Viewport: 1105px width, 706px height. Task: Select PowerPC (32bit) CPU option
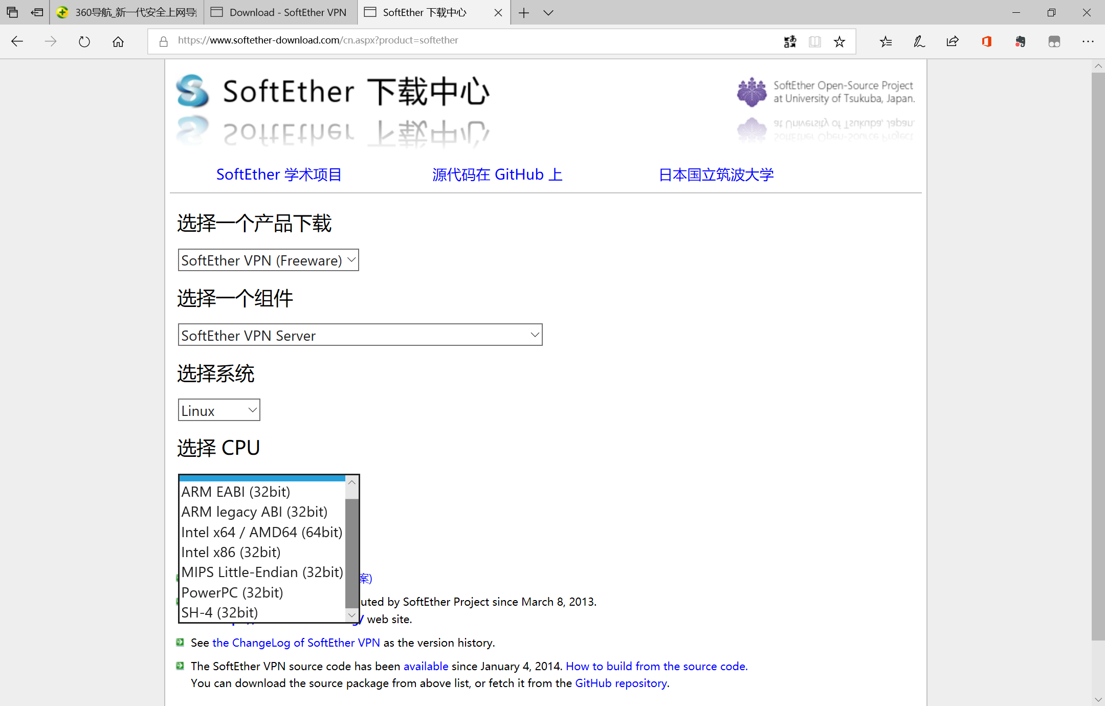click(x=262, y=592)
